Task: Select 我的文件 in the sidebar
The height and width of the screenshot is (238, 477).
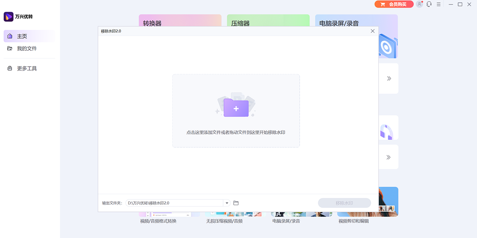Action: click(x=27, y=48)
